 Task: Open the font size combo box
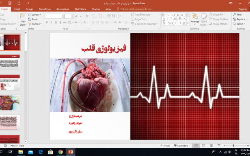pos(69,16)
